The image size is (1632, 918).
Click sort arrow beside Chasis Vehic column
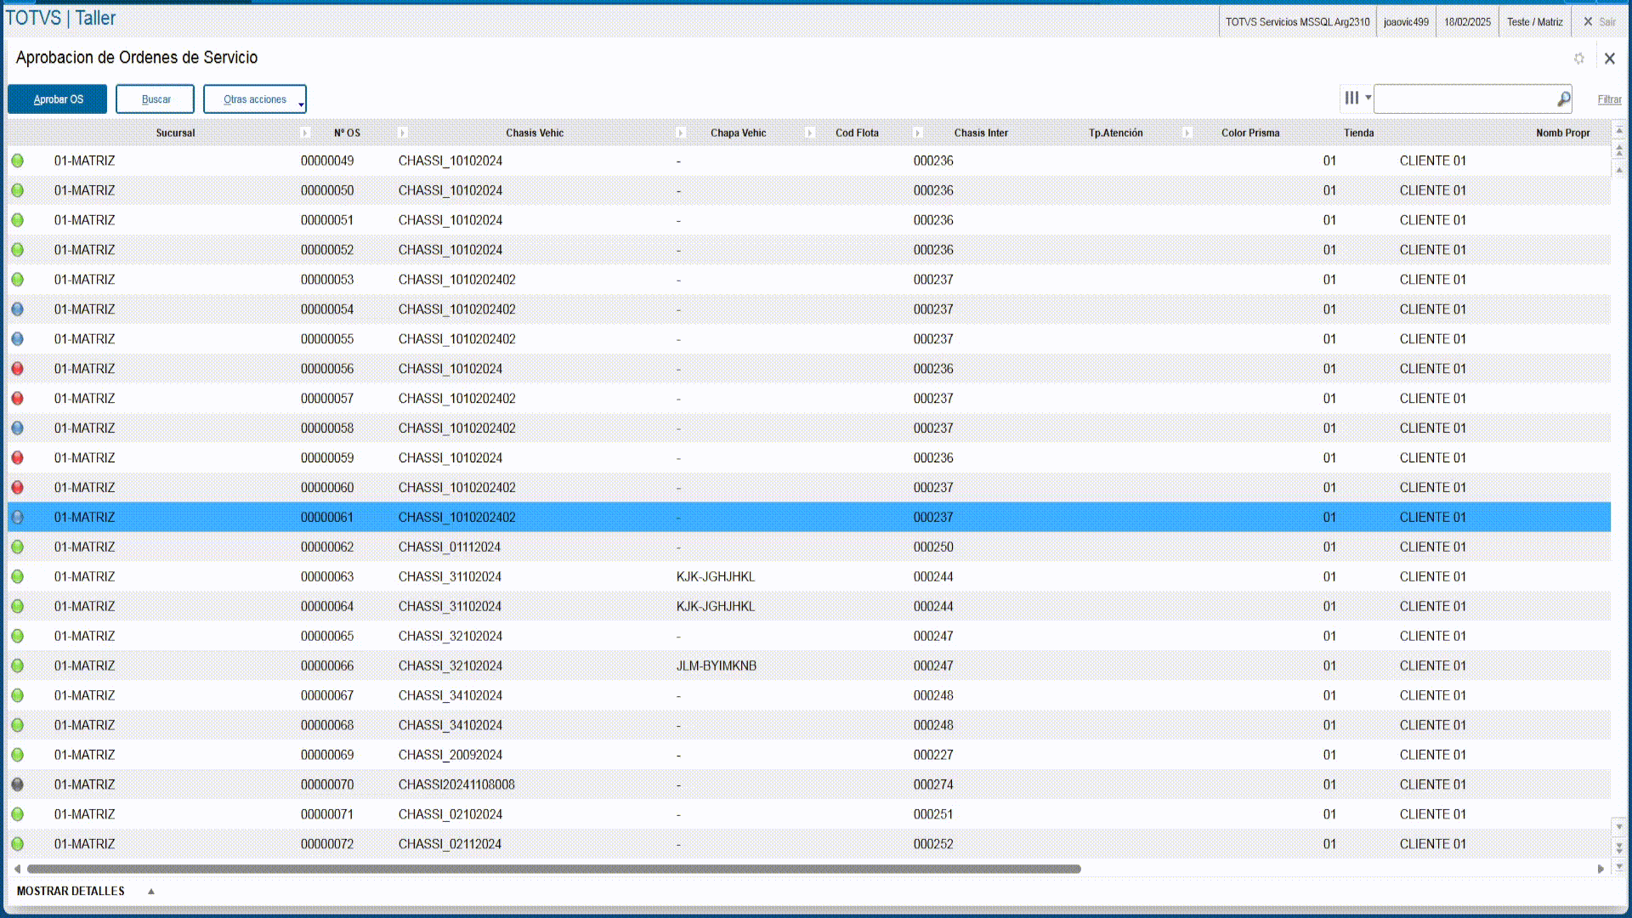click(681, 133)
